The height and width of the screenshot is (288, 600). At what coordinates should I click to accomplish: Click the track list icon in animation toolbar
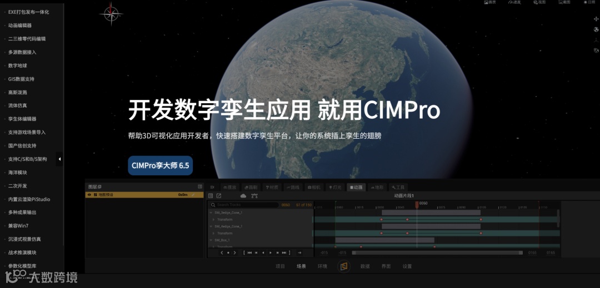[211, 196]
